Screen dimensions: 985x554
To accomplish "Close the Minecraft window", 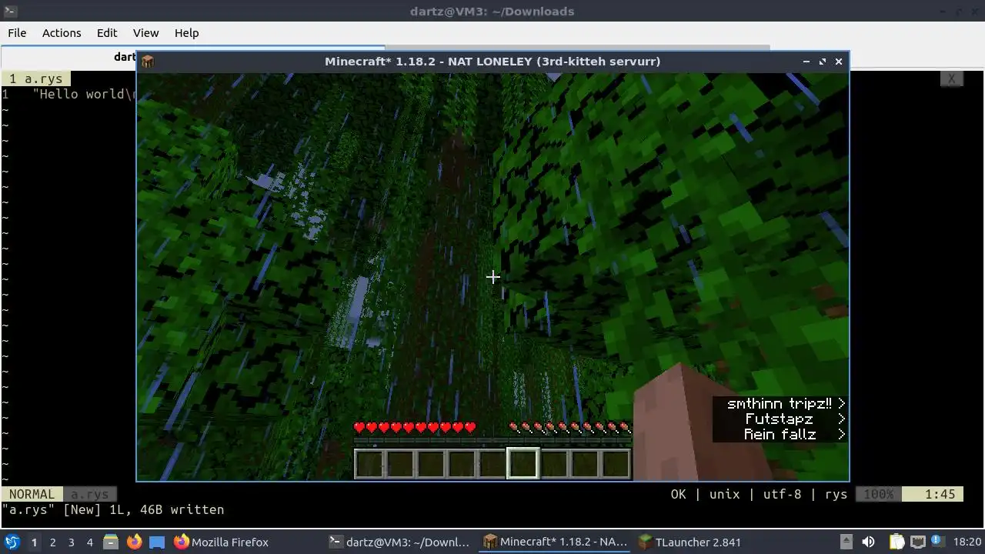I will click(839, 62).
